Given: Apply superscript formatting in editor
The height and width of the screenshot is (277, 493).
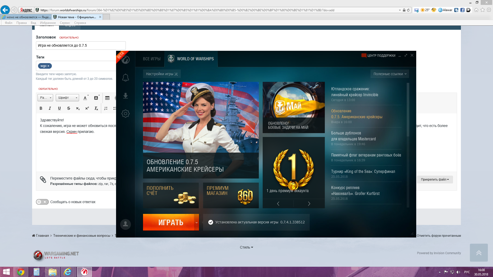Looking at the screenshot, I should click(87, 108).
